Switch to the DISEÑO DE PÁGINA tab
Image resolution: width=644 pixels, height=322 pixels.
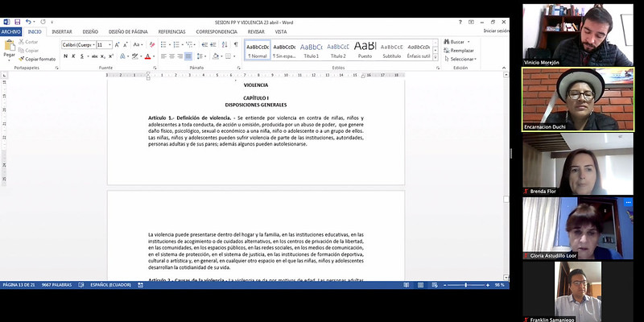[128, 31]
